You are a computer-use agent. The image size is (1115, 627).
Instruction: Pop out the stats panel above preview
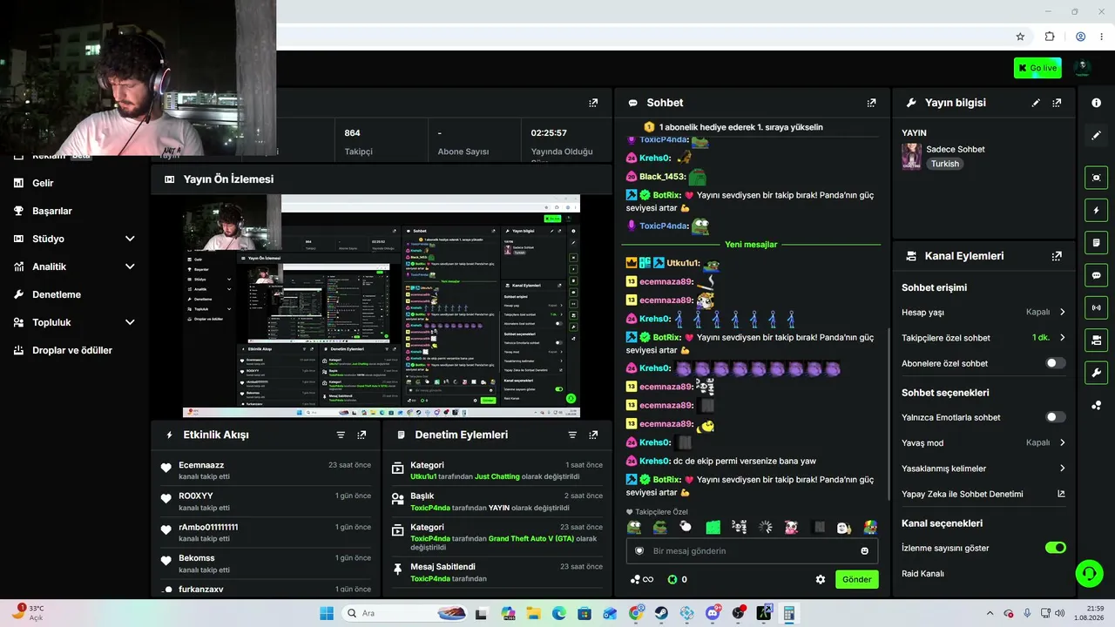[x=593, y=103]
